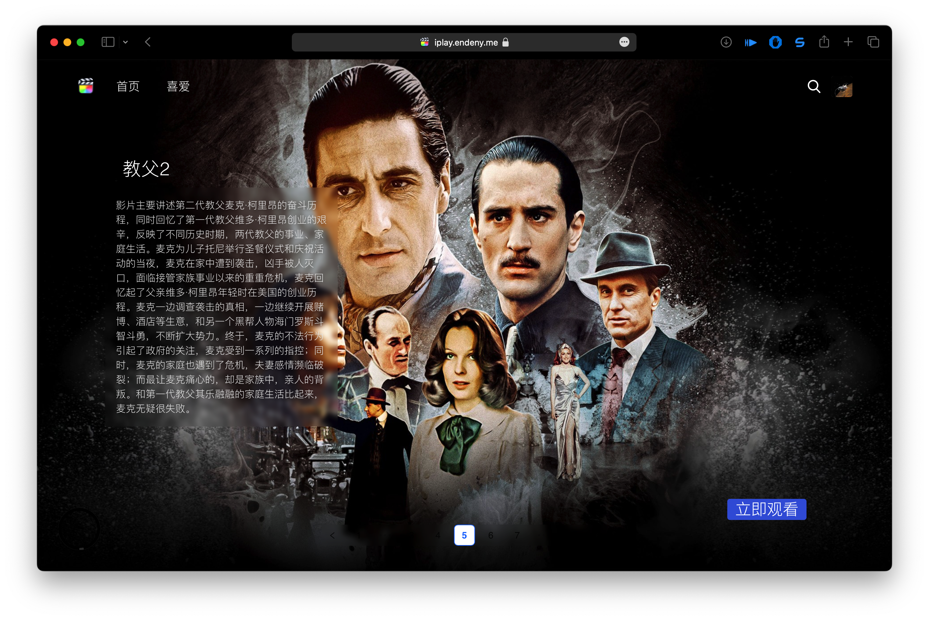Click the blue play-speed extension icon

pyautogui.click(x=750, y=42)
